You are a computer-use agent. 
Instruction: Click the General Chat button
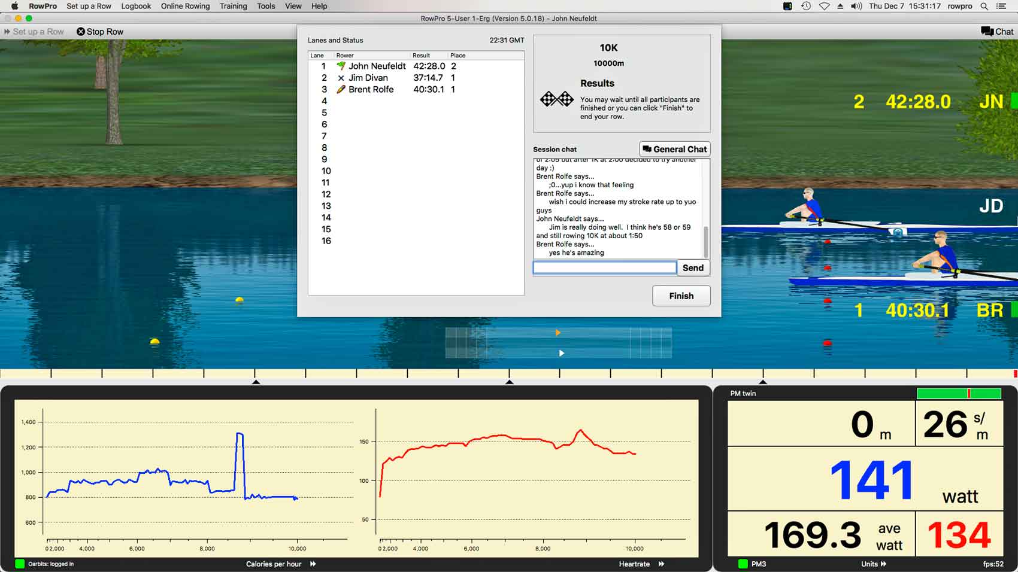(x=675, y=149)
